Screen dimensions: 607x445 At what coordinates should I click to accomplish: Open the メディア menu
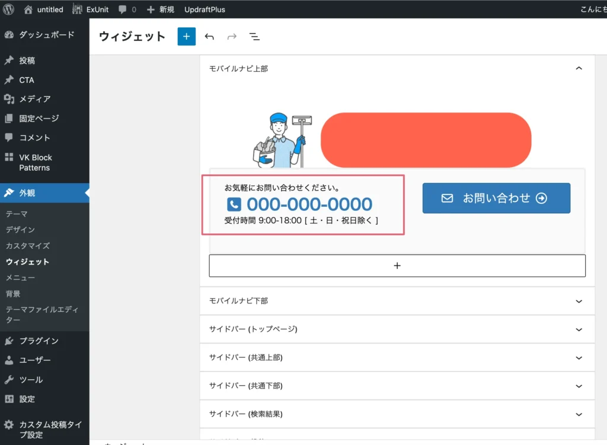(34, 99)
